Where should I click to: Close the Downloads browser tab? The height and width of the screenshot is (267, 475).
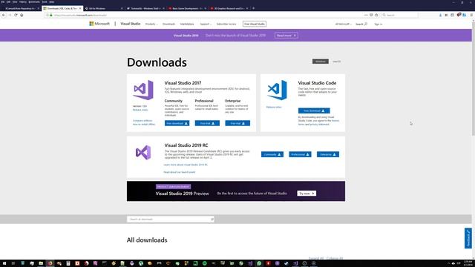[80, 8]
